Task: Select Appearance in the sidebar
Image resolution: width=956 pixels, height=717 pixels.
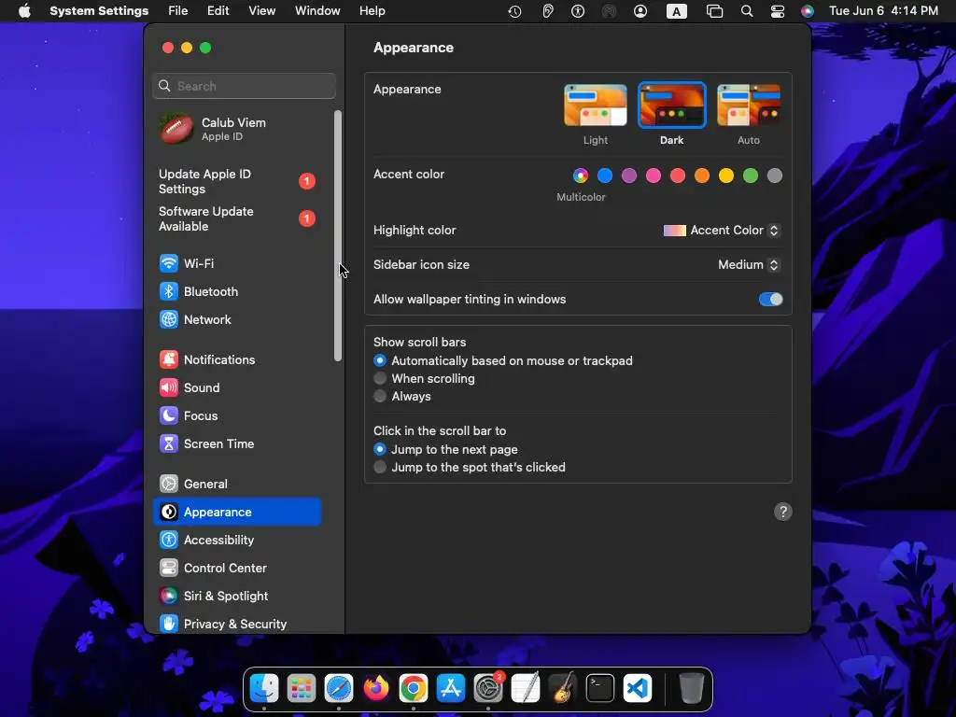Action: point(236,513)
